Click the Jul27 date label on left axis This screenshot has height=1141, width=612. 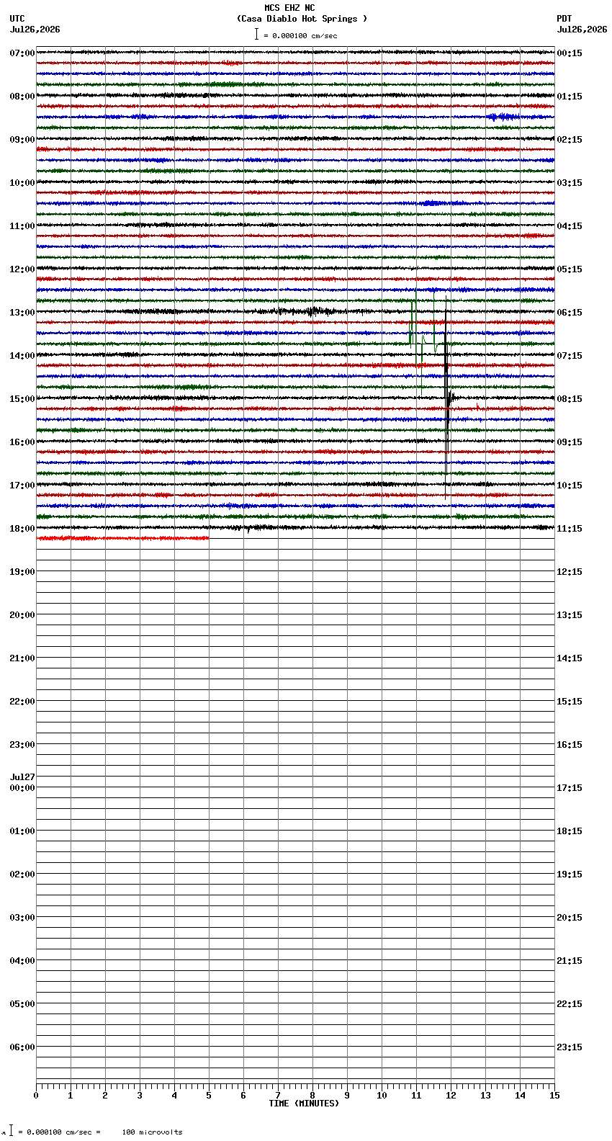[22, 777]
